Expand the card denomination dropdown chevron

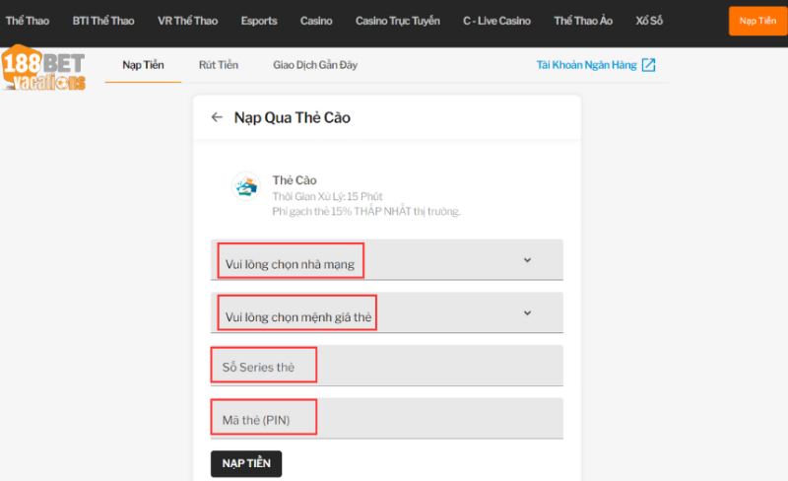click(x=527, y=313)
